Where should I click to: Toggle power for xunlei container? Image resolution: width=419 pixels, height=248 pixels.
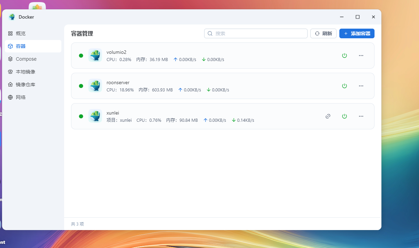[x=344, y=116]
